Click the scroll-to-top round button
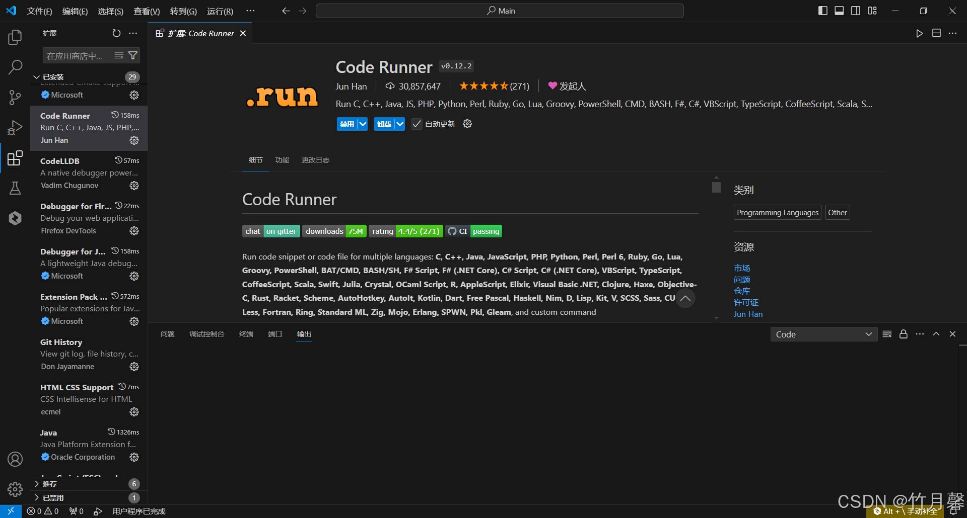Screen dimensions: 967x518 coord(685,298)
